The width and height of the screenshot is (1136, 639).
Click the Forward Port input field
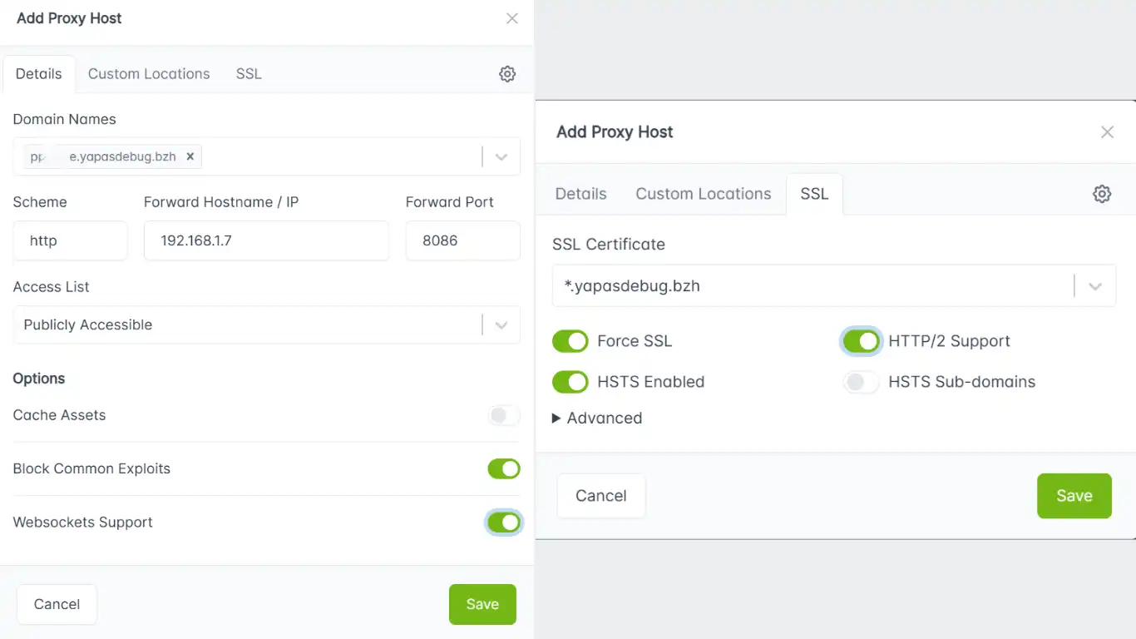[463, 240]
